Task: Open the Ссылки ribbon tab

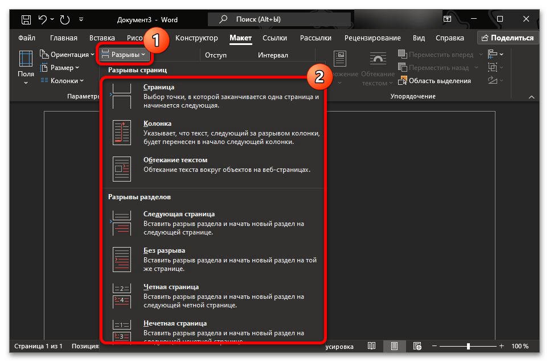Action: (274, 38)
